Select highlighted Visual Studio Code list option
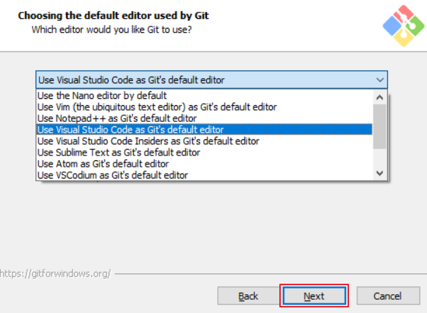This screenshot has height=313, width=427. coord(204,130)
